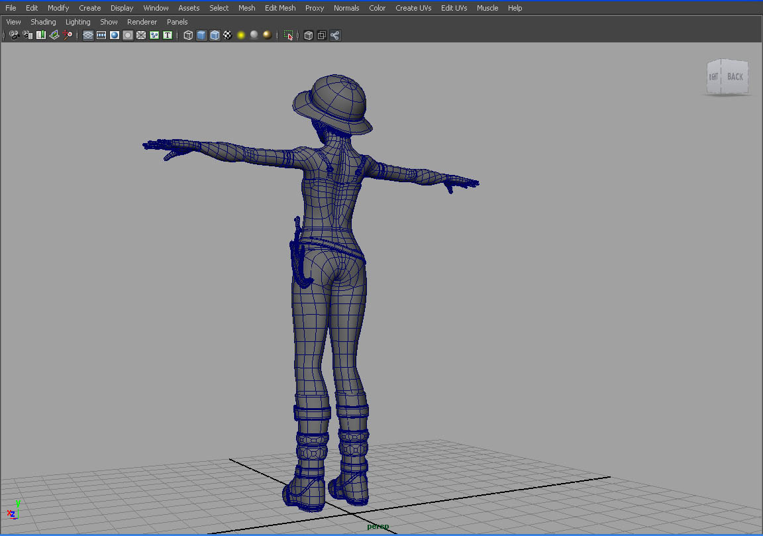Open the Create menu

(x=90, y=8)
